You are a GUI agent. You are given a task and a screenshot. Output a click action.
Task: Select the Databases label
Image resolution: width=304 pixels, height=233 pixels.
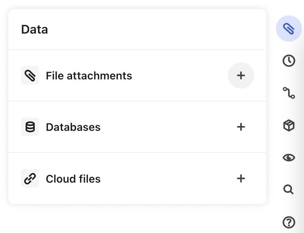[73, 127]
